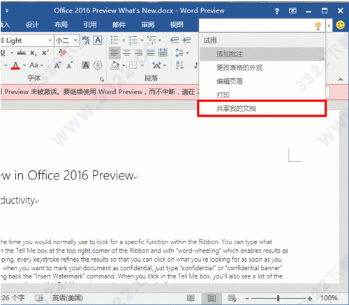Grow font size button
The image size is (349, 305).
(x=57, y=66)
